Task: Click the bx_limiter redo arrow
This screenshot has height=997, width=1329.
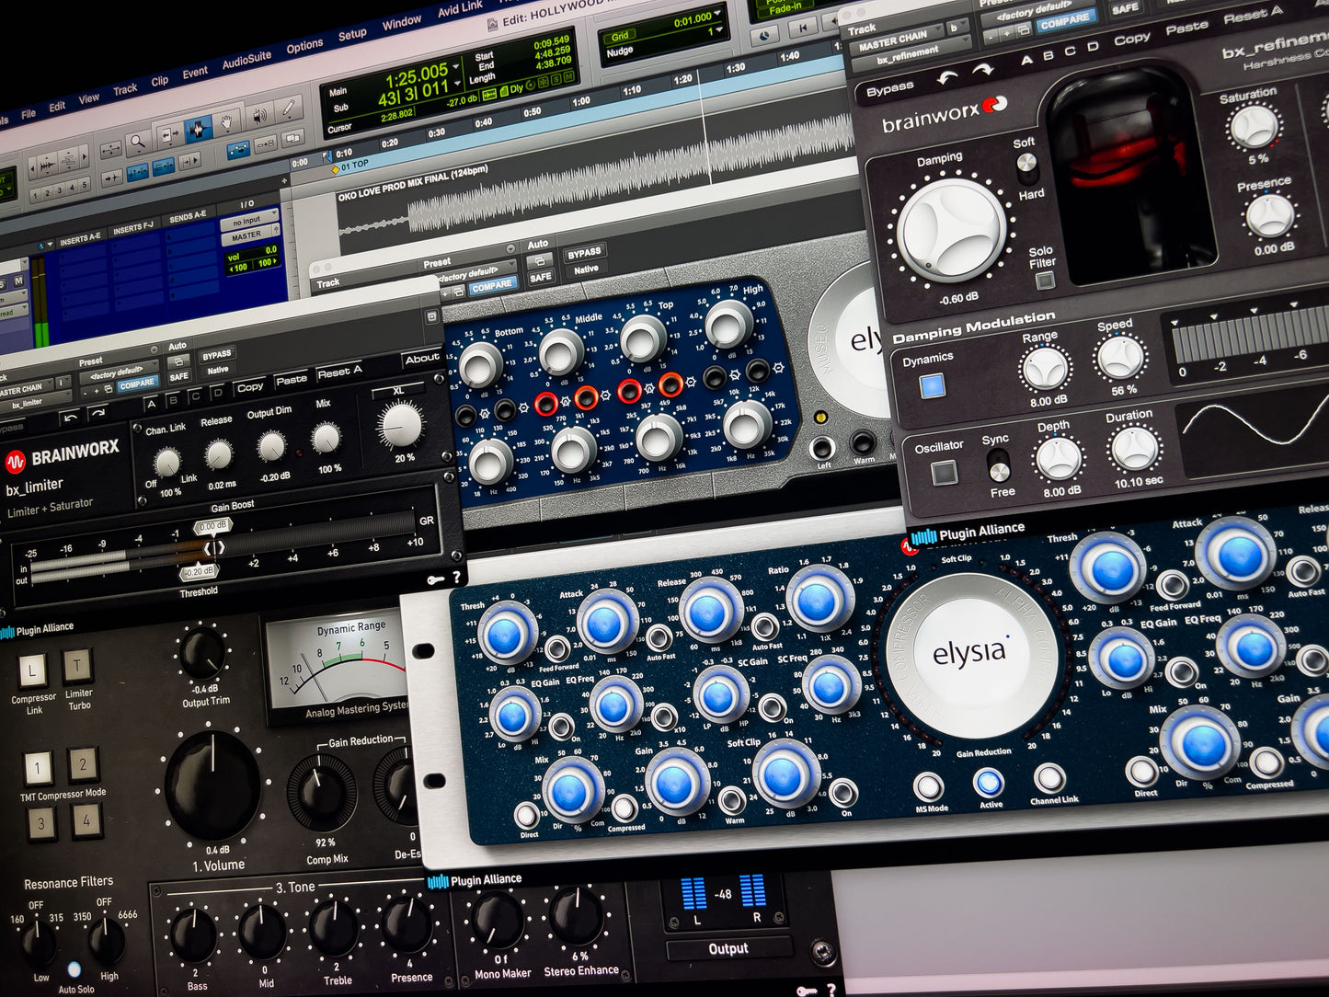Action: pyautogui.click(x=99, y=415)
